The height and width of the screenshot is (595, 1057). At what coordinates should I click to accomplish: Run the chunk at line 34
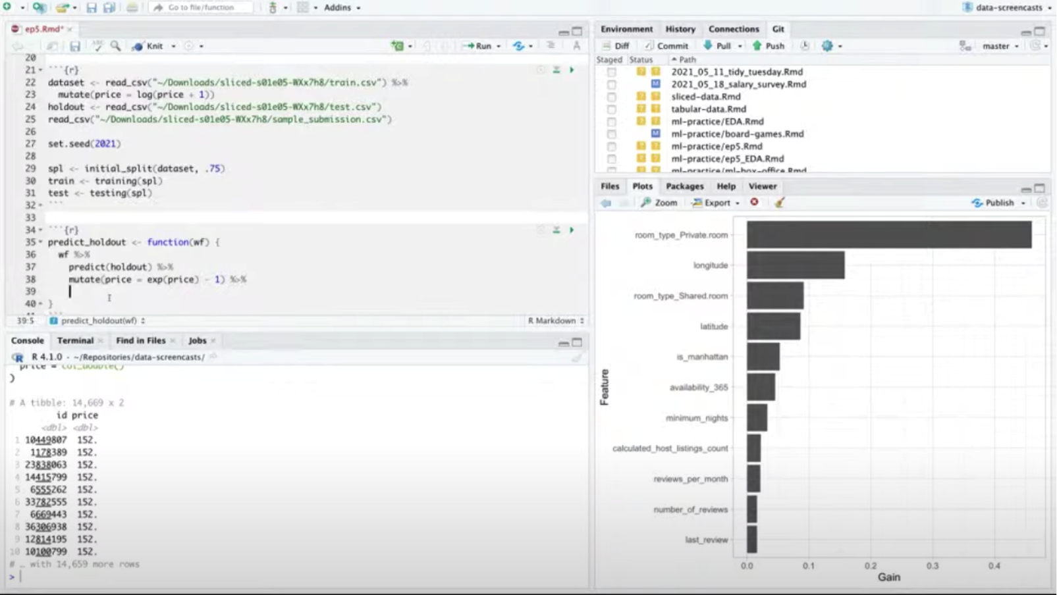[572, 230]
